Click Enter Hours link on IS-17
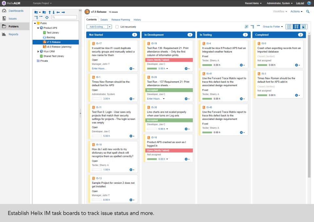The width and height of the screenshot is (314, 222). (99, 69)
